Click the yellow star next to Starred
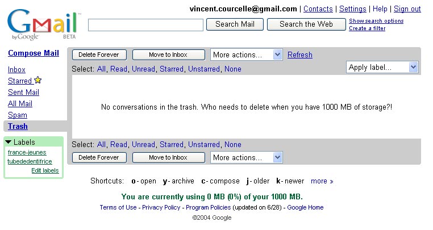Screen dimensions: 433x230 (x=38, y=80)
